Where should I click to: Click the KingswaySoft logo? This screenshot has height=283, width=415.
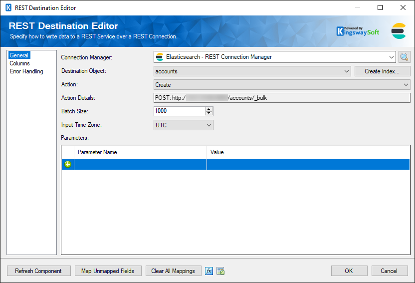point(358,31)
